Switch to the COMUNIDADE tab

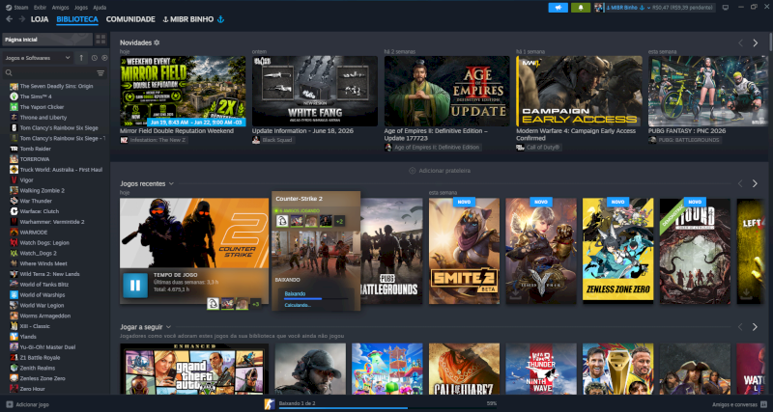click(130, 19)
